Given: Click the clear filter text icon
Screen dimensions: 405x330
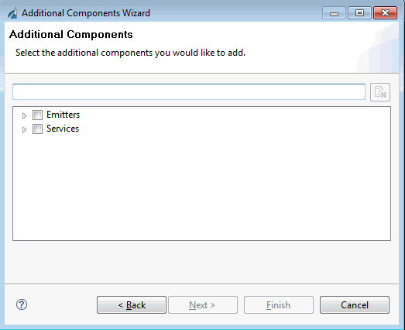Looking at the screenshot, I should click(380, 92).
